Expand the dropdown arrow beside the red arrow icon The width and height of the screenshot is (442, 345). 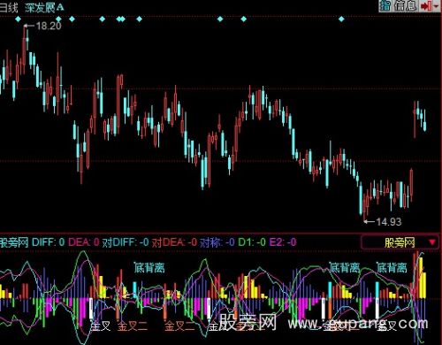(437, 6)
